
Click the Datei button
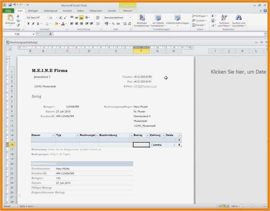(8, 11)
